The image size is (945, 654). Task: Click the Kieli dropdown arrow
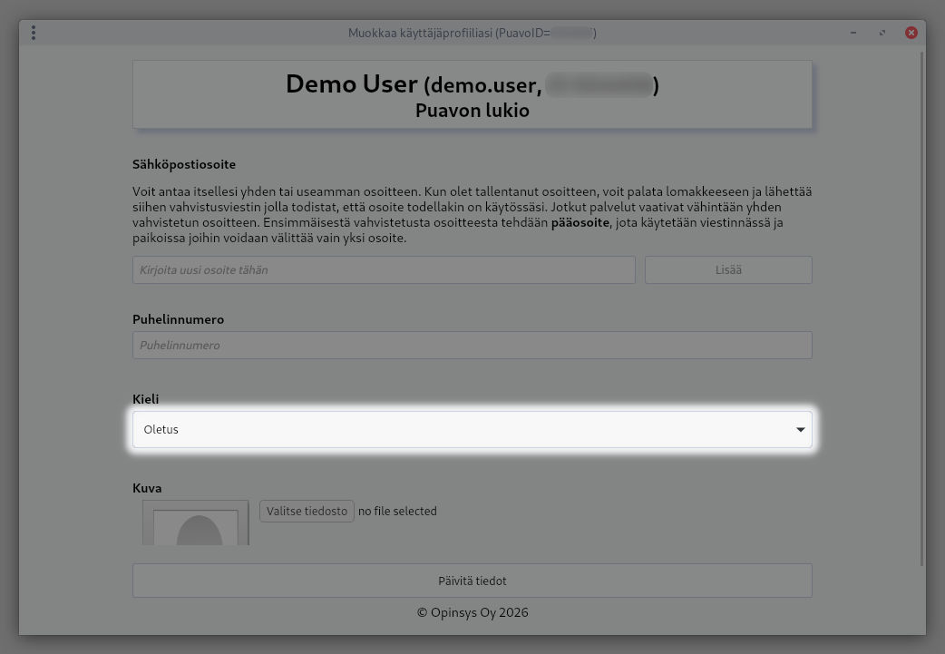[800, 429]
